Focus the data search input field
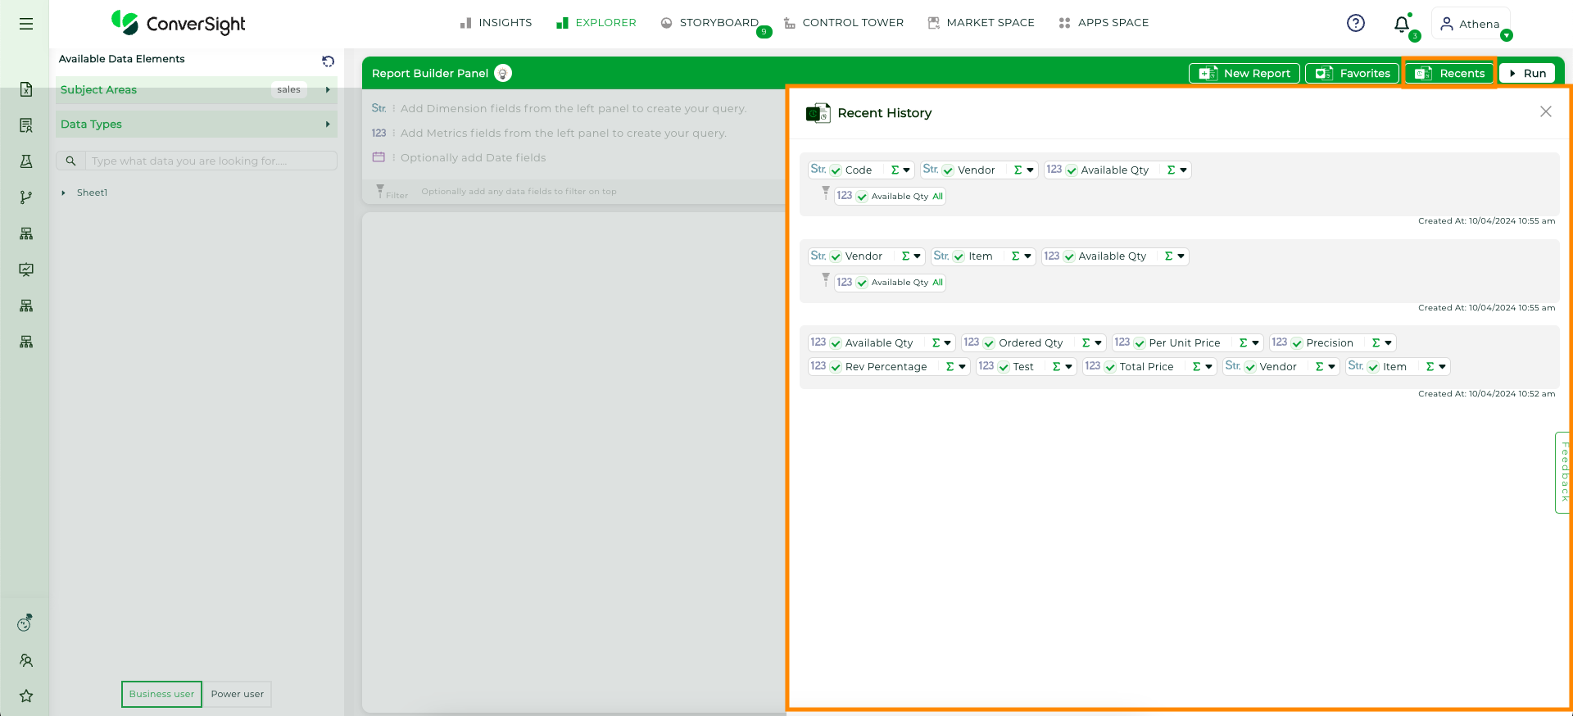 [211, 161]
